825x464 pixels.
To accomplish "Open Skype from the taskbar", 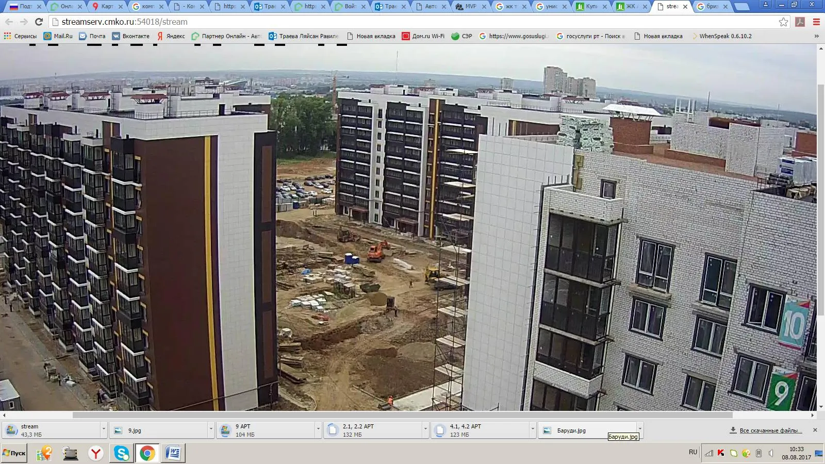I will [x=122, y=453].
